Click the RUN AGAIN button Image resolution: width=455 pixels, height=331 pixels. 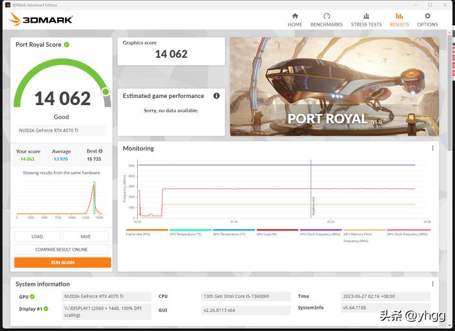[62, 262]
